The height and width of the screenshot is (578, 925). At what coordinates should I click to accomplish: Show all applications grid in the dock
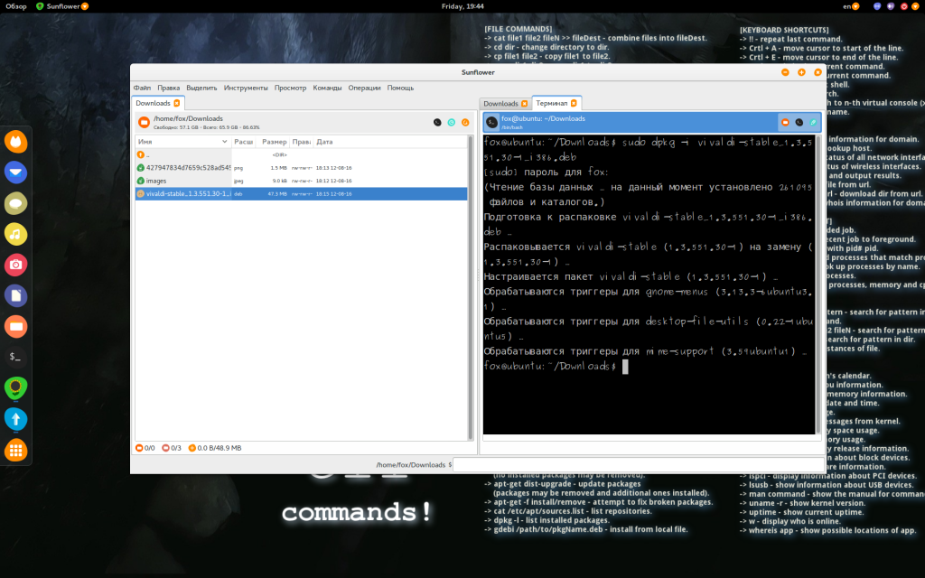pos(16,451)
